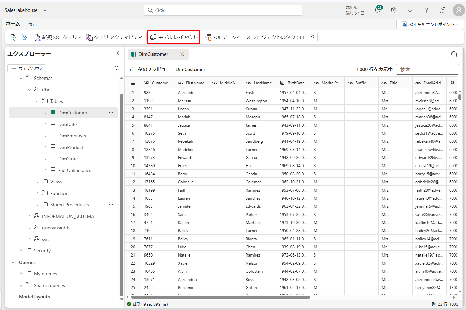Open the help question mark icon

(x=426, y=10)
